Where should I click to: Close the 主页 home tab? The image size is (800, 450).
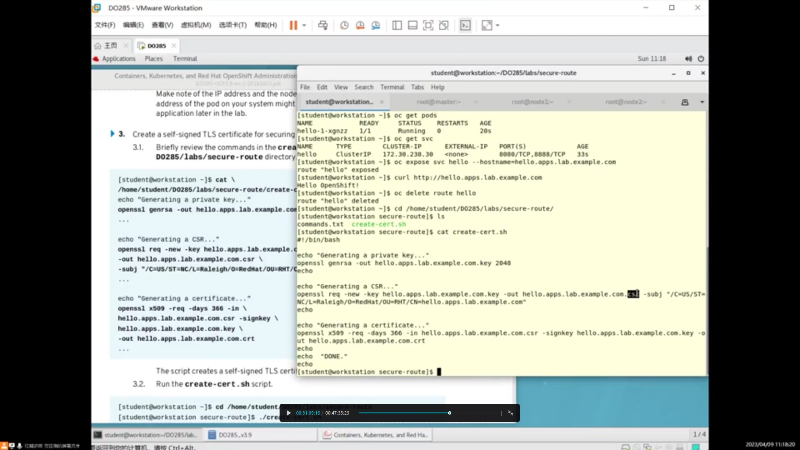(x=125, y=45)
